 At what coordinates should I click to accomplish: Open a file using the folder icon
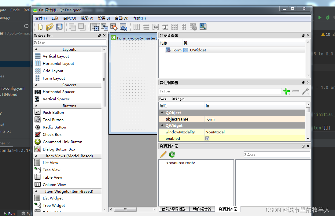(x=50, y=27)
